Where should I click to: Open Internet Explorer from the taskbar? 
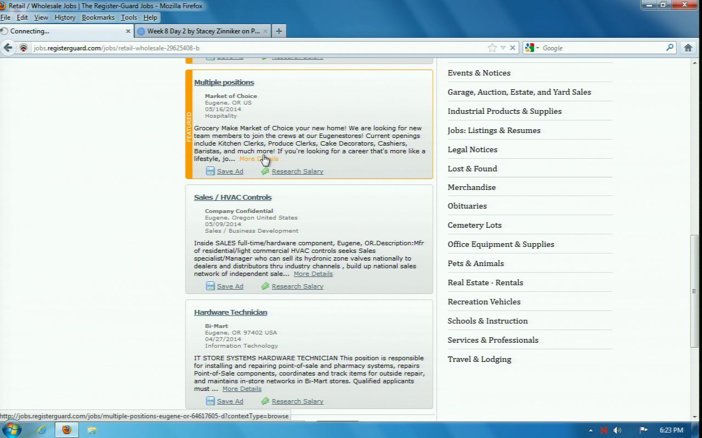click(x=42, y=430)
